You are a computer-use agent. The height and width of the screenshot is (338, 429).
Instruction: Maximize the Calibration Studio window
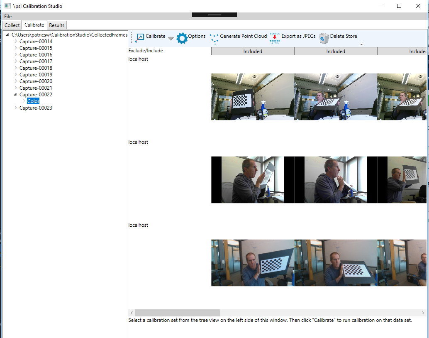[x=399, y=6]
